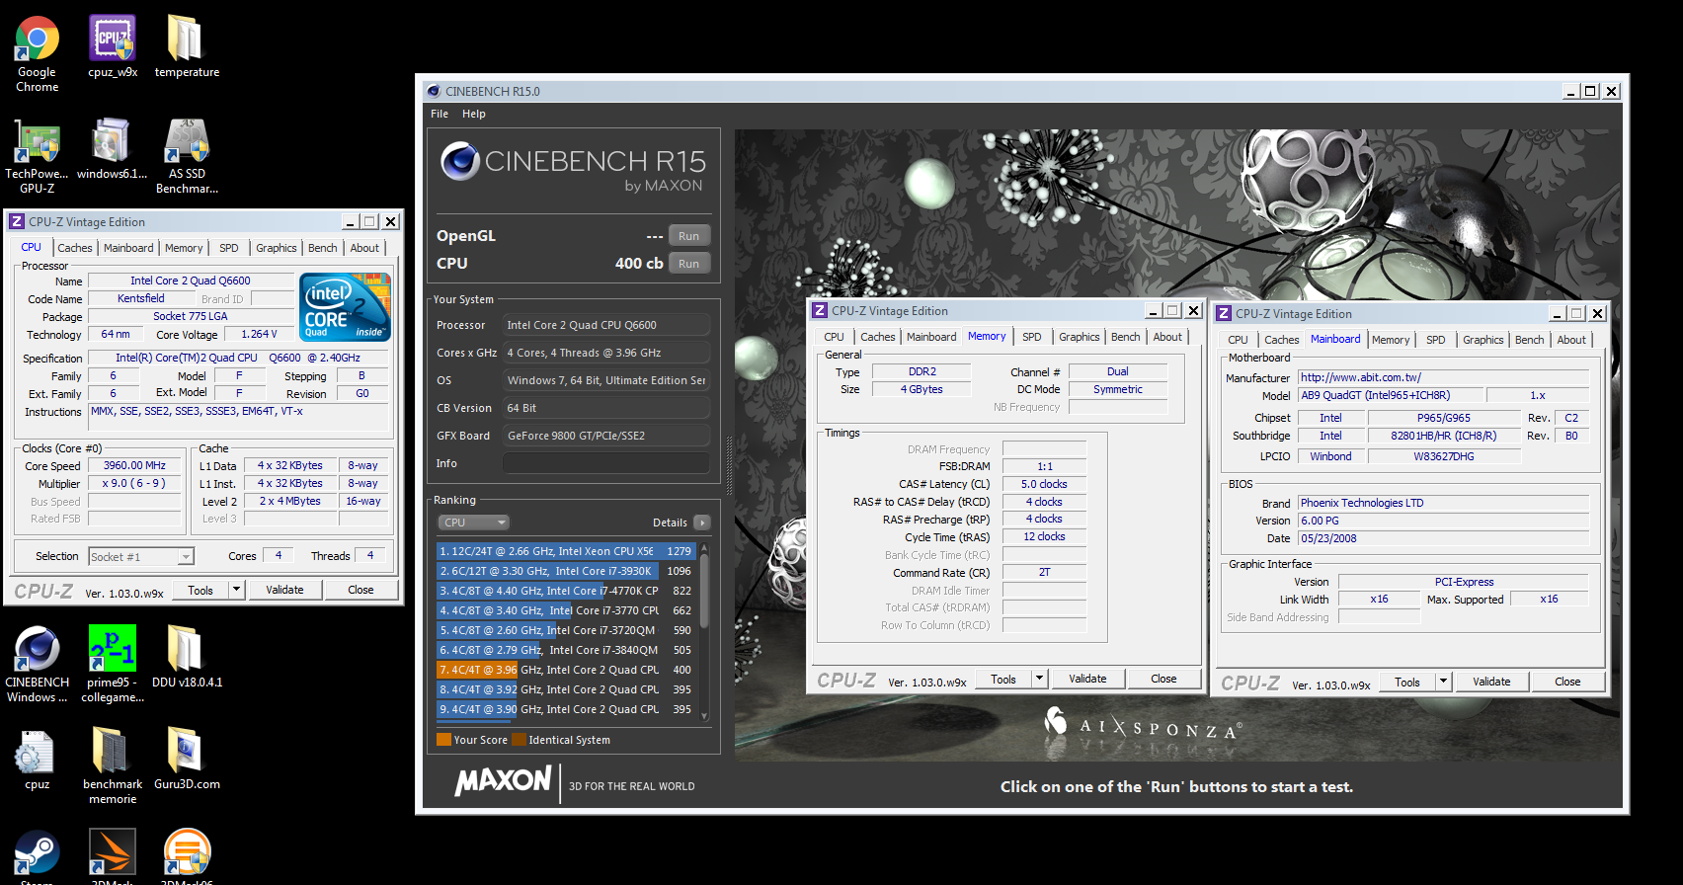This screenshot has height=885, width=1683.
Task: Click Tools button in CPU-Z Mainboard window
Action: (x=1407, y=682)
